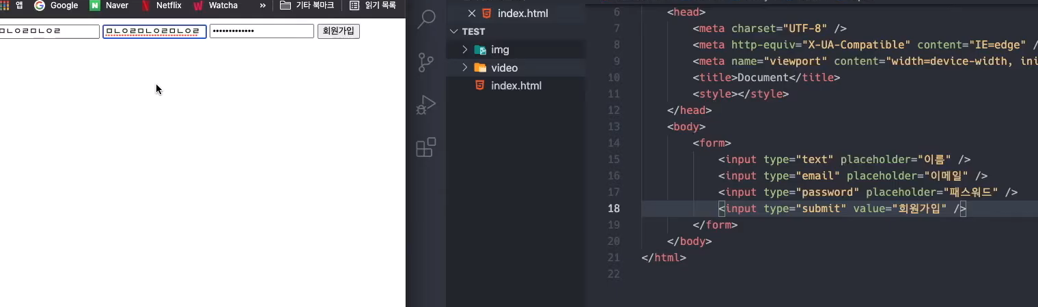The width and height of the screenshot is (1038, 307).
Task: Click the type="submit" code line
Action: coord(842,208)
